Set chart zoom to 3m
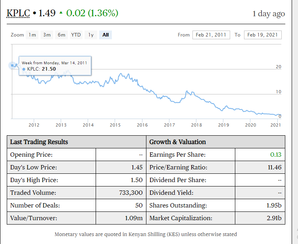 pyautogui.click(x=47, y=35)
